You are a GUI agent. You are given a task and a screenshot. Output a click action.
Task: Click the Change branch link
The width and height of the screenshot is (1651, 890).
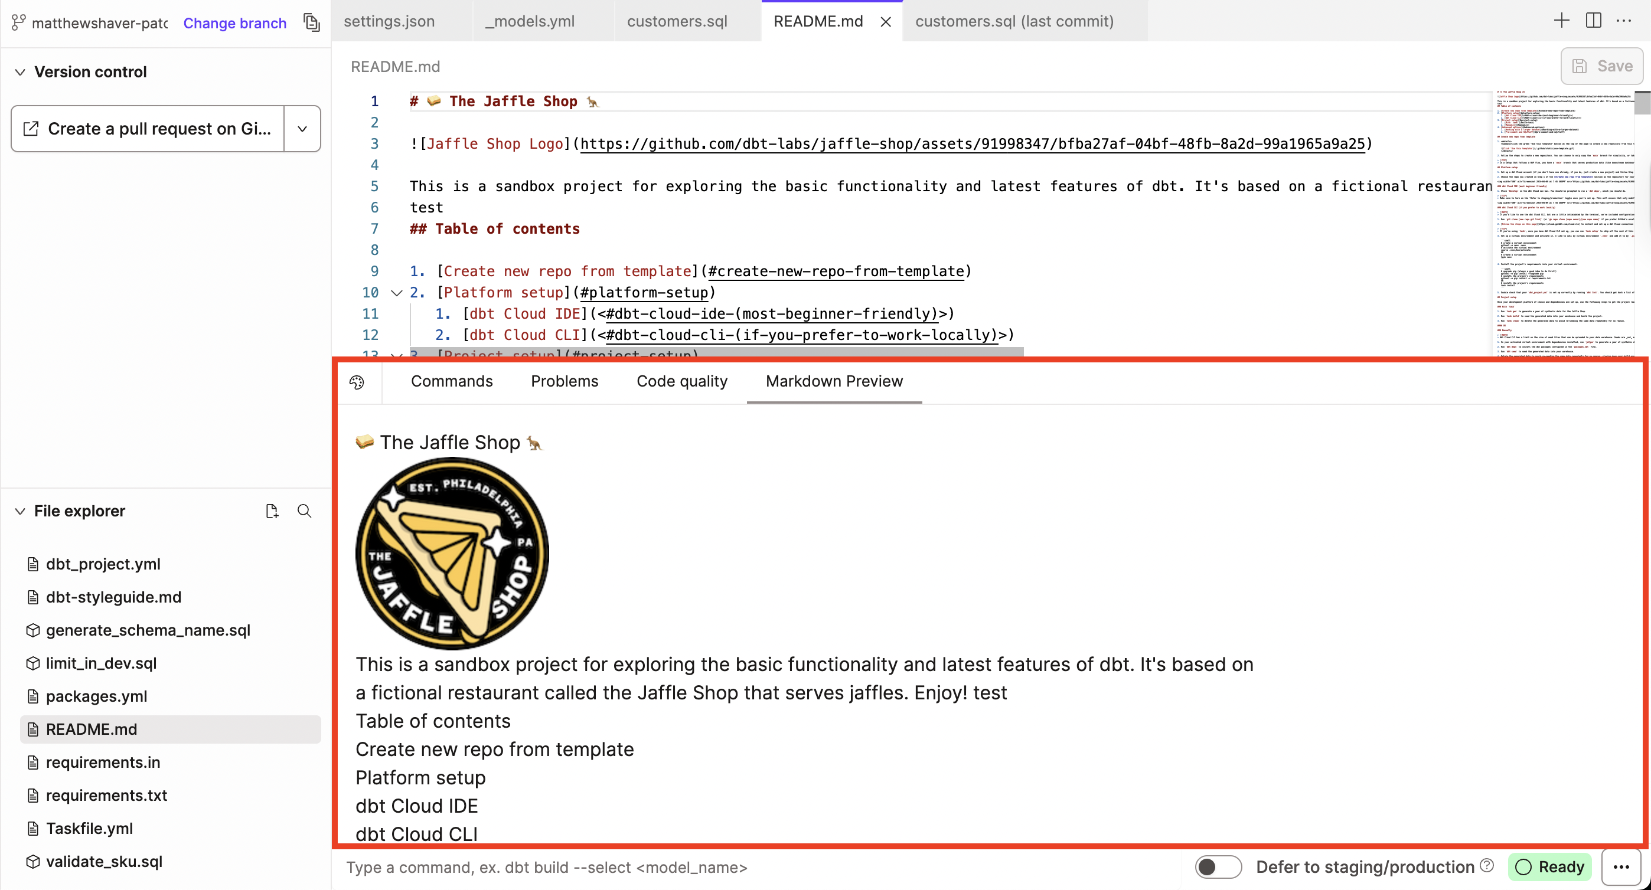pyautogui.click(x=234, y=23)
